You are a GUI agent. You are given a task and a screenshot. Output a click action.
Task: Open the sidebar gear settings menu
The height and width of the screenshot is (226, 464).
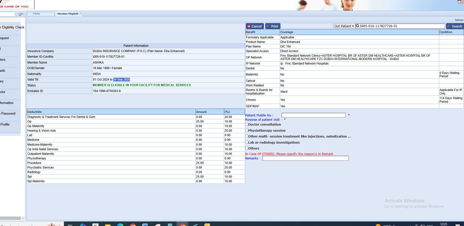20,14
